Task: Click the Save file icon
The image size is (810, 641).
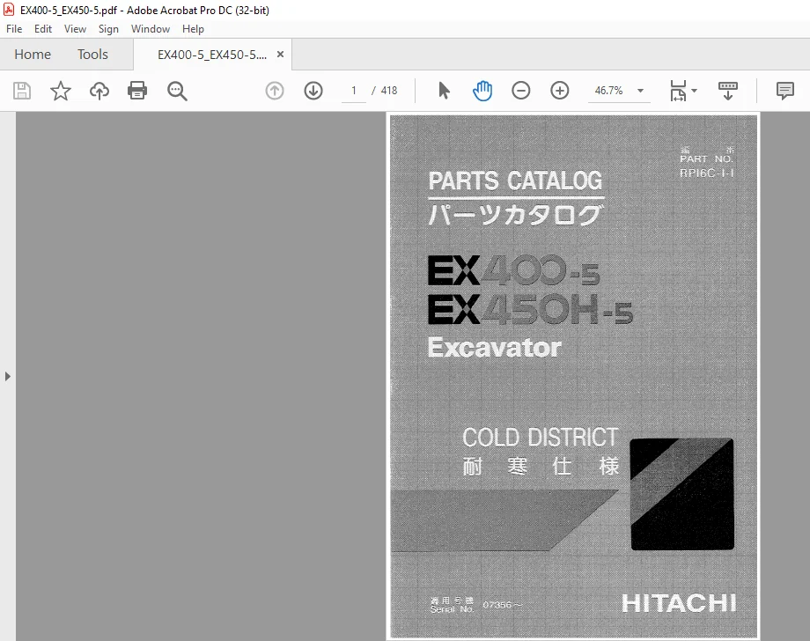Action: [22, 91]
